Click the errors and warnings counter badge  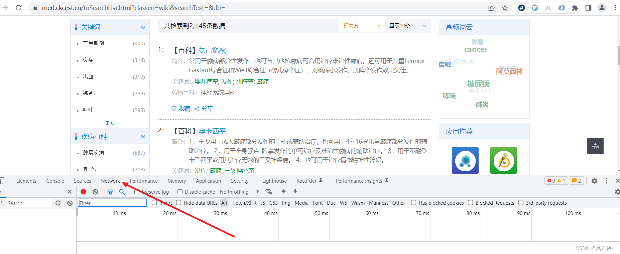click(556, 181)
